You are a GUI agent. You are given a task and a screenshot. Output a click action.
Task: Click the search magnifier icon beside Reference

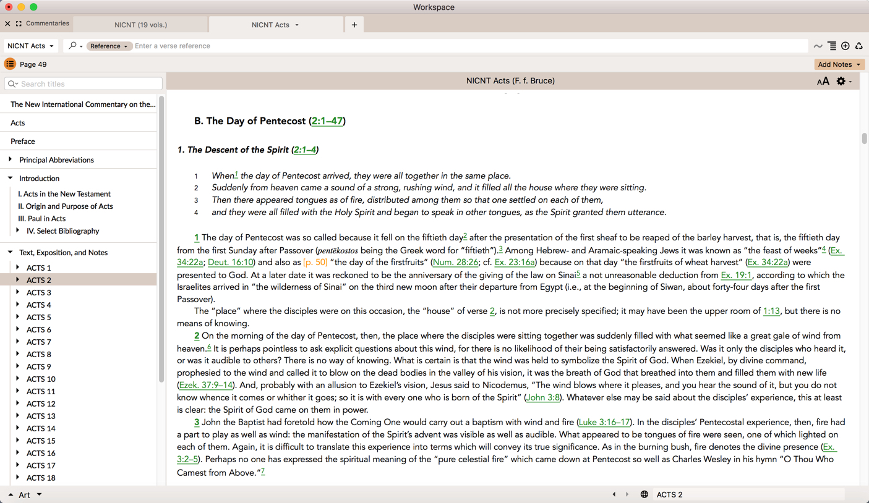click(73, 46)
